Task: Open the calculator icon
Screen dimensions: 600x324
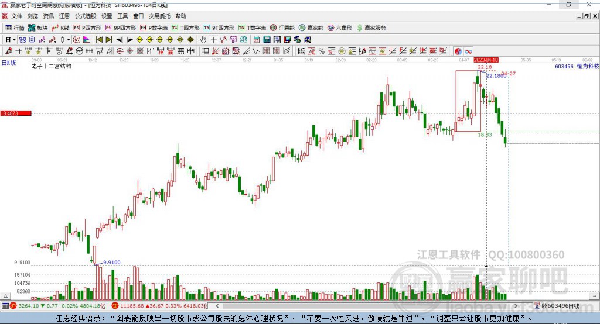Action: (x=267, y=40)
